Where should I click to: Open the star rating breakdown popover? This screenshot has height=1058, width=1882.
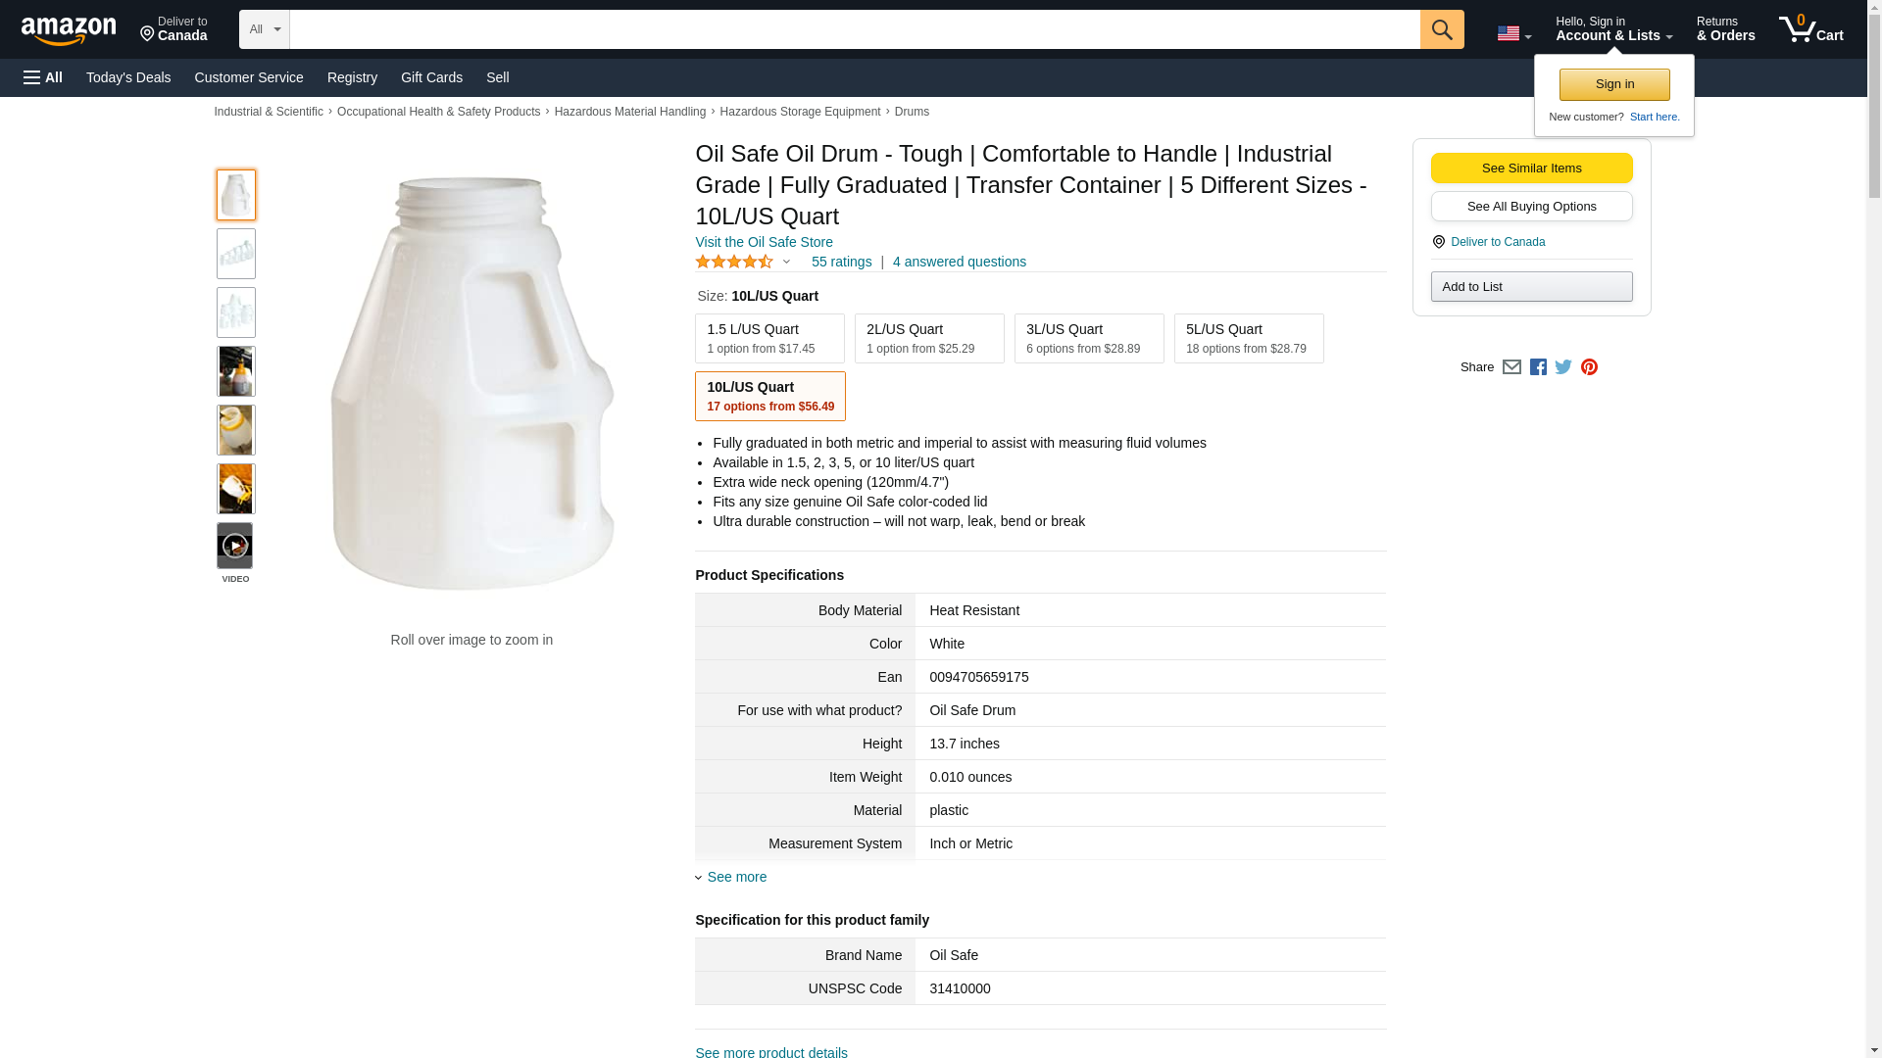[743, 262]
